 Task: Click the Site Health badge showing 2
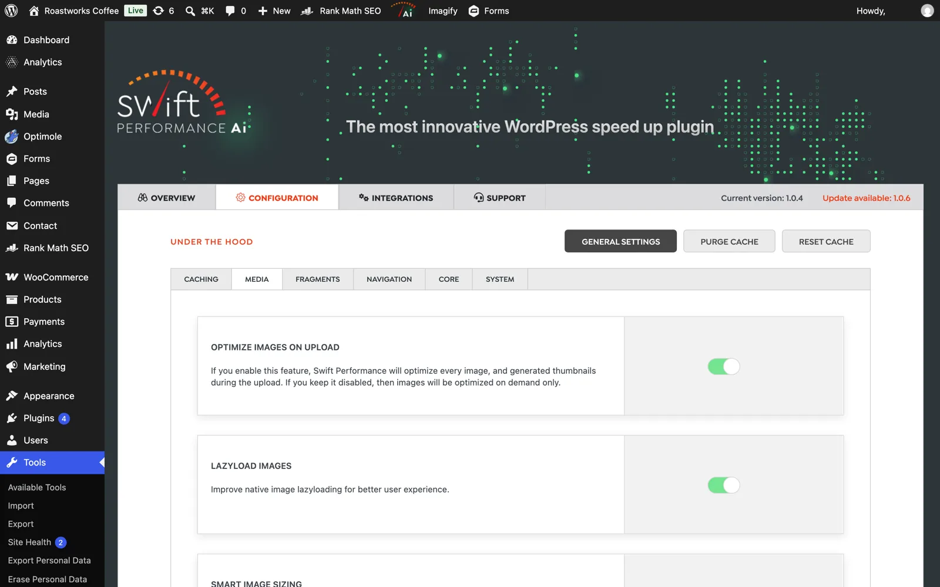[x=61, y=542]
